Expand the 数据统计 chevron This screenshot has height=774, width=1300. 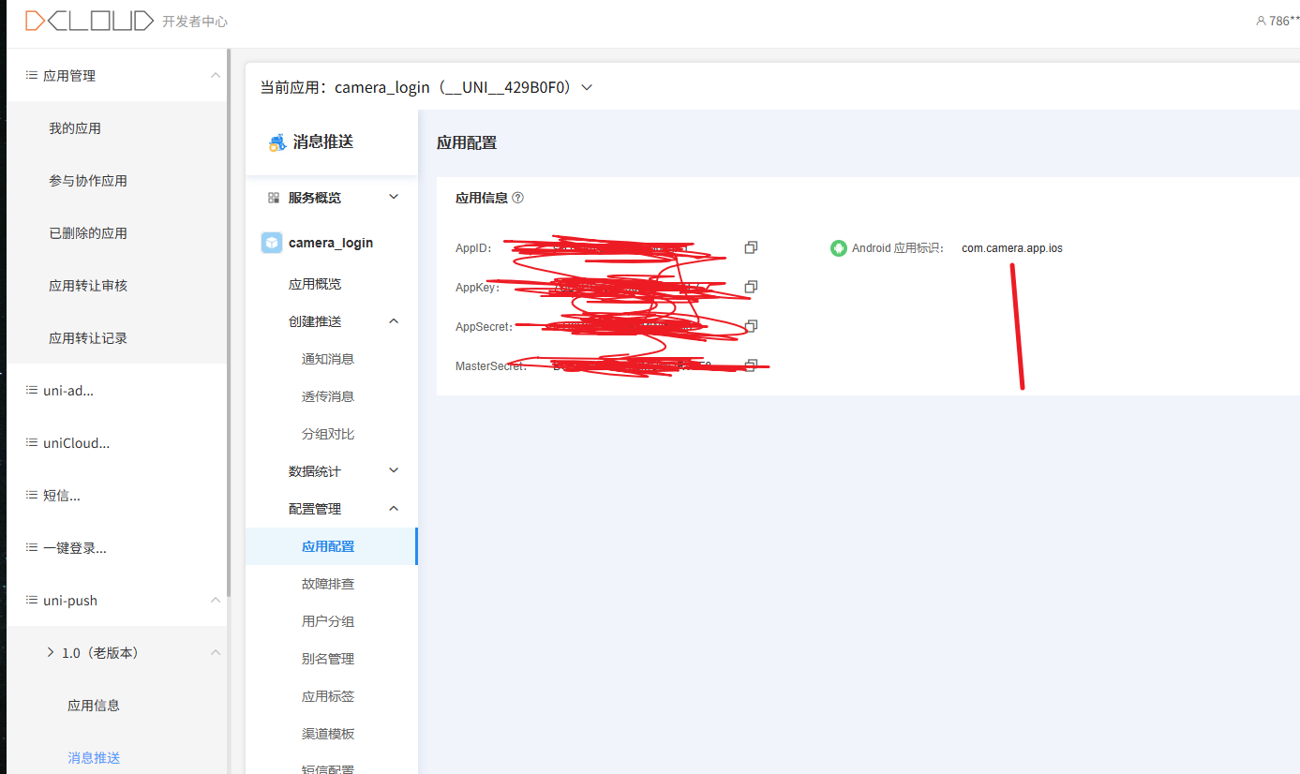[394, 470]
